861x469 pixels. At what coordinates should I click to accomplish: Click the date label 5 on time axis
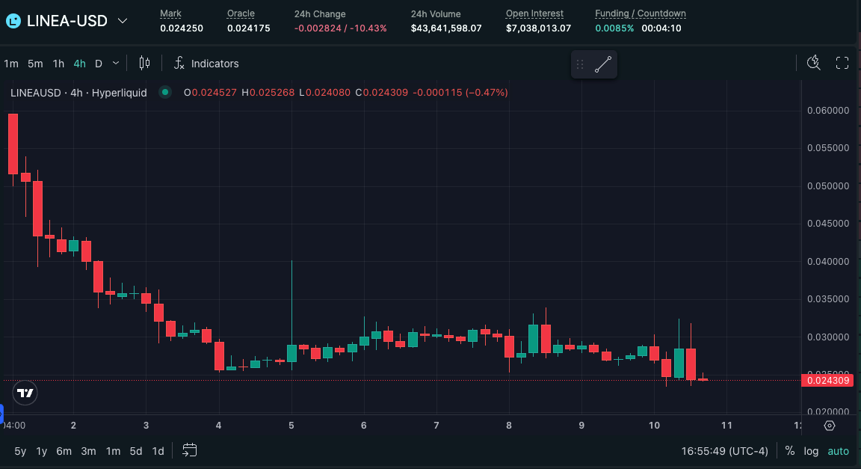tap(291, 426)
